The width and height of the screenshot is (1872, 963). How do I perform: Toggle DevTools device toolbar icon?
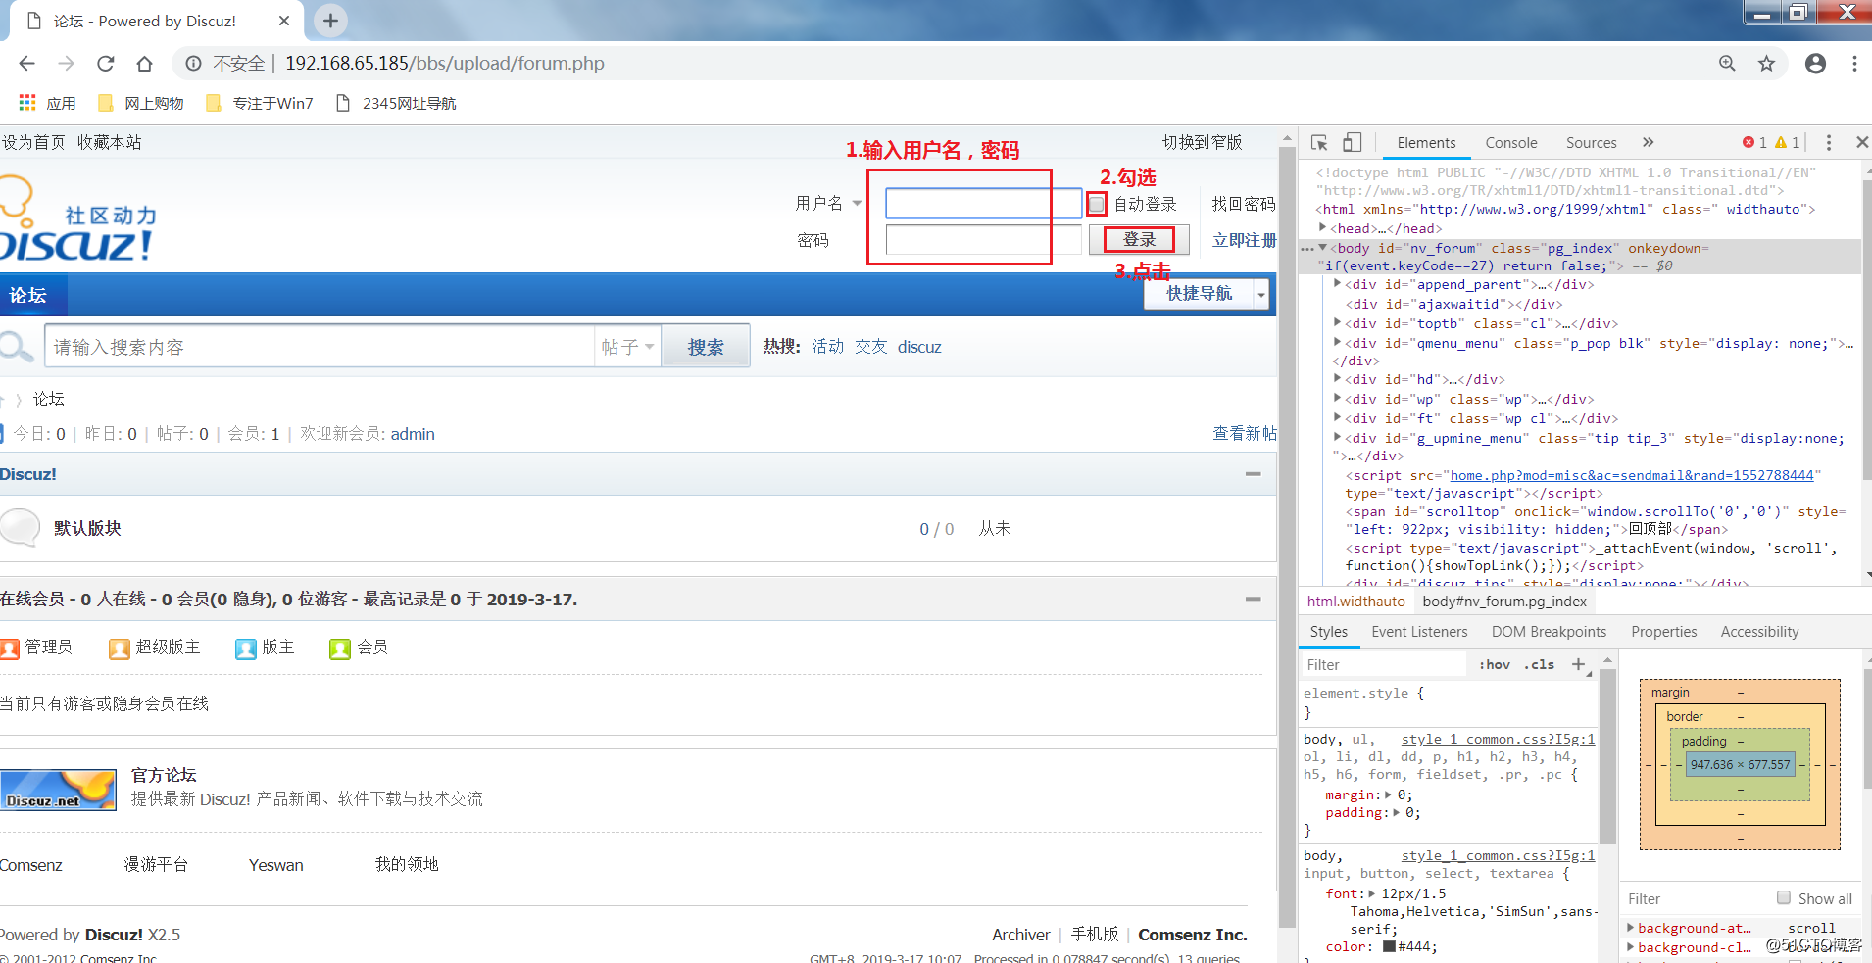1352,143
